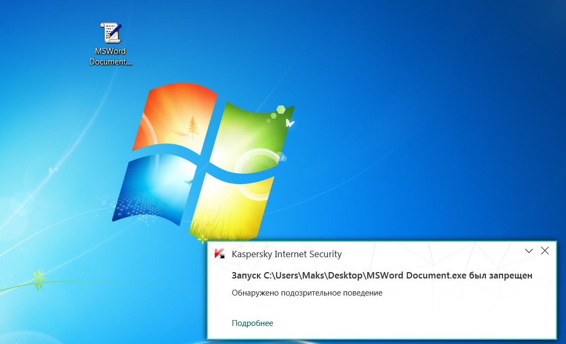Collapse the Kaspersky notification with the chevron
This screenshot has width=566, height=344.
tap(529, 251)
